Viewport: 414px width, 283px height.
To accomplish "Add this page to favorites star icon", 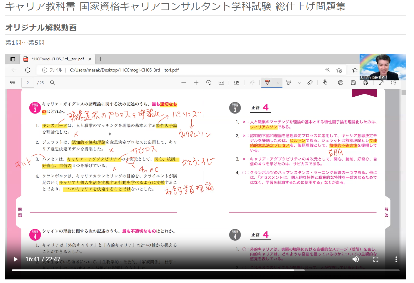I will tap(339, 70).
